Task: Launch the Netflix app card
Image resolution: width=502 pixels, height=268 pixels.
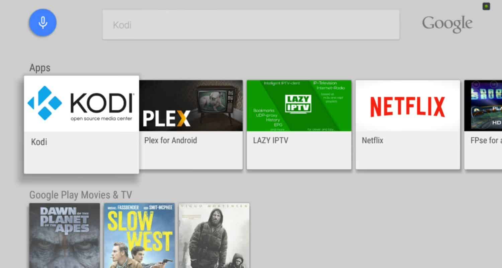Action: tap(408, 125)
